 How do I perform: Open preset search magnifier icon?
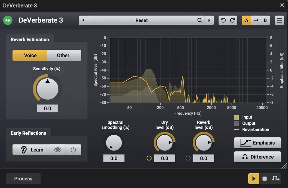[x=200, y=20]
